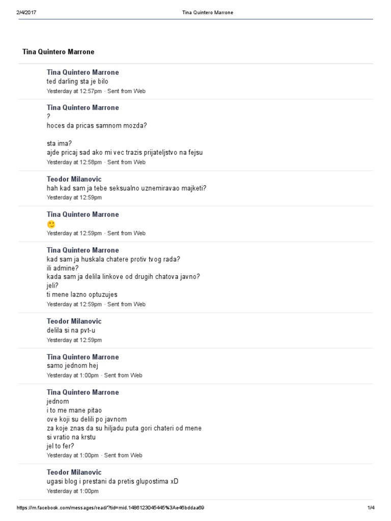Click sender name above "ted darling sta je bilo"
Image resolution: width=391 pixels, height=521 pixels.
coord(82,72)
